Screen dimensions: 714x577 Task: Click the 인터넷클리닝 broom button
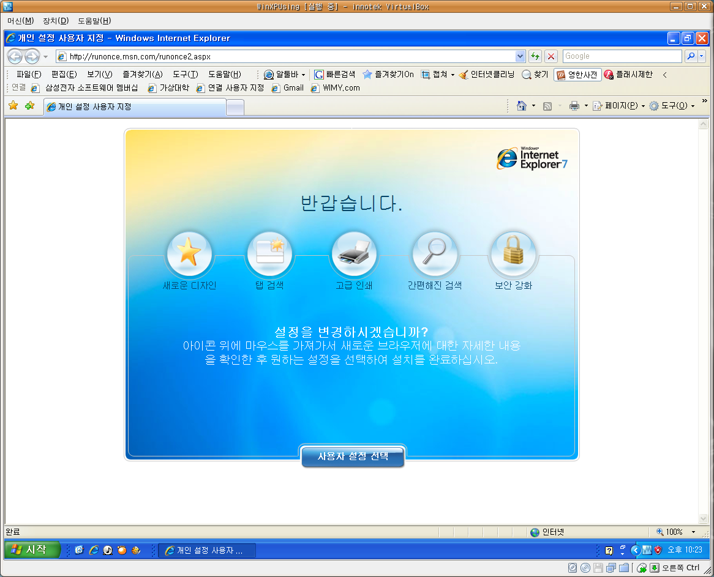tap(487, 74)
